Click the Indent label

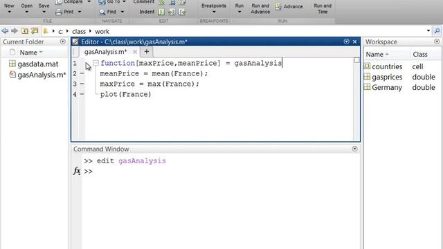147,12
